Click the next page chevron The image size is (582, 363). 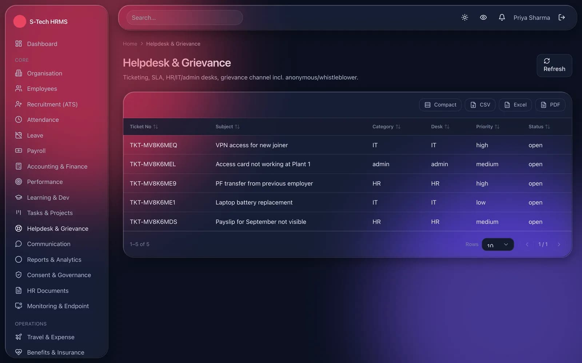point(559,244)
